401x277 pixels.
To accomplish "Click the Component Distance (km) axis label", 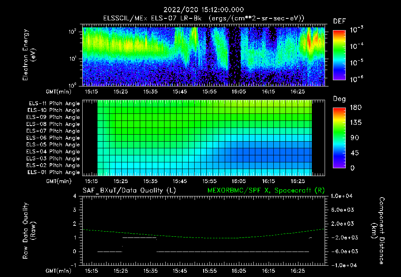I will click(x=378, y=231).
